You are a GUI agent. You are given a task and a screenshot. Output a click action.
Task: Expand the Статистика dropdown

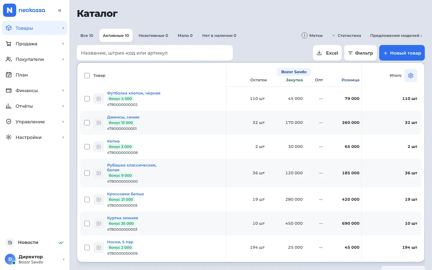pos(346,35)
